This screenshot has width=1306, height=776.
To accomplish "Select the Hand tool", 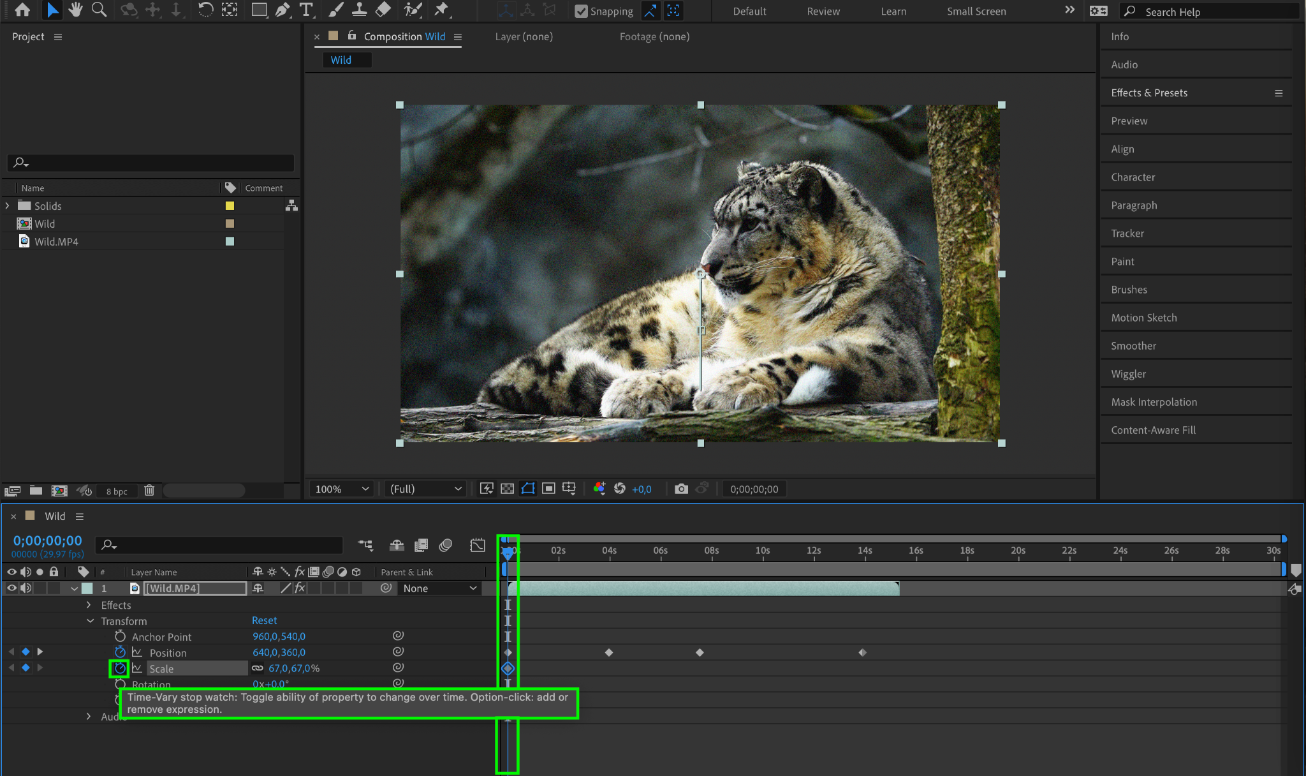I will pos(76,10).
